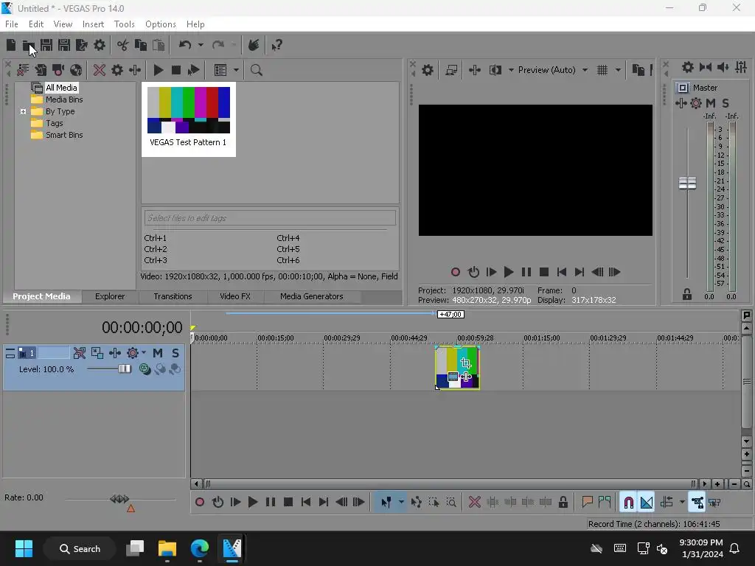Expand the By Type folder
Viewport: 755px width, 566px height.
click(23, 112)
